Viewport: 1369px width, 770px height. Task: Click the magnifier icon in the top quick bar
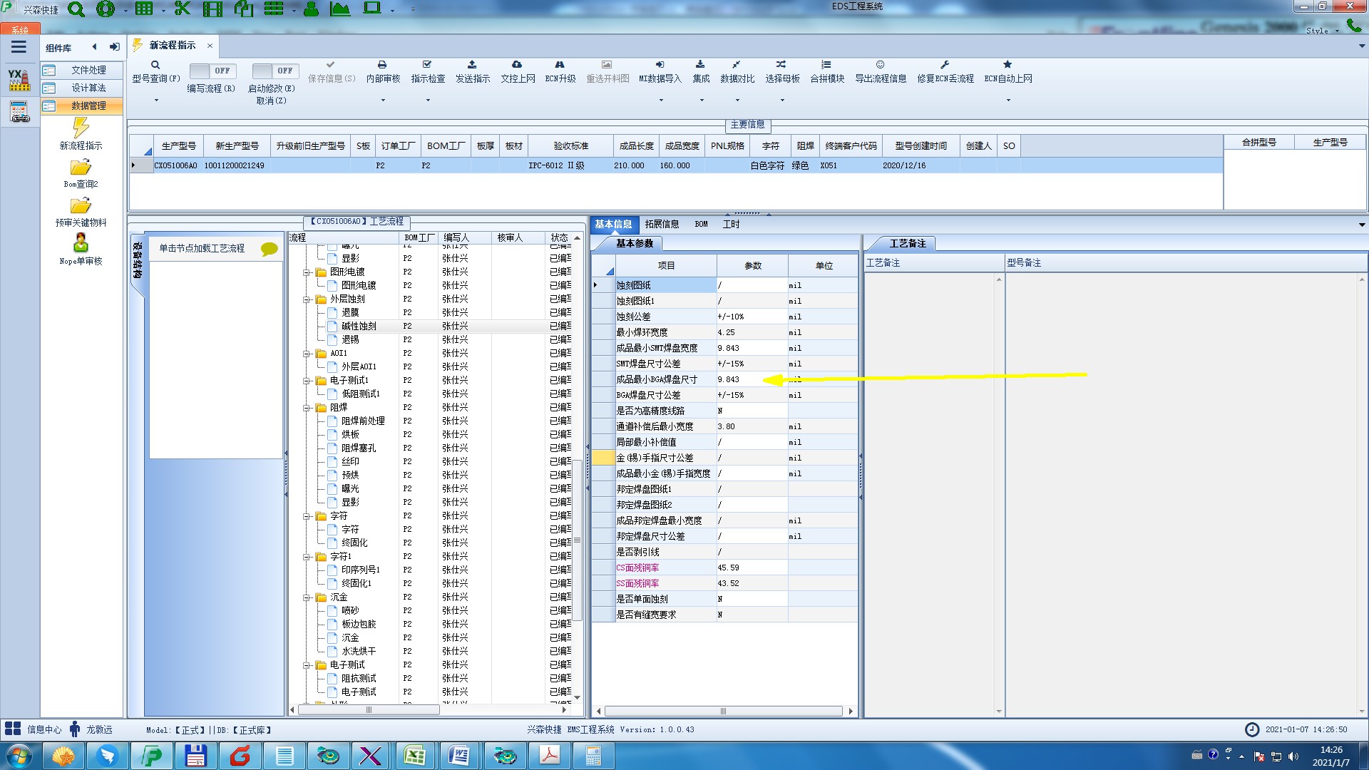(x=76, y=9)
